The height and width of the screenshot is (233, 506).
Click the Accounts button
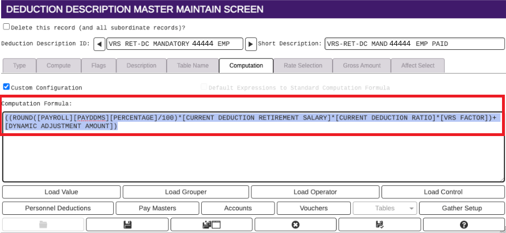tap(238, 208)
